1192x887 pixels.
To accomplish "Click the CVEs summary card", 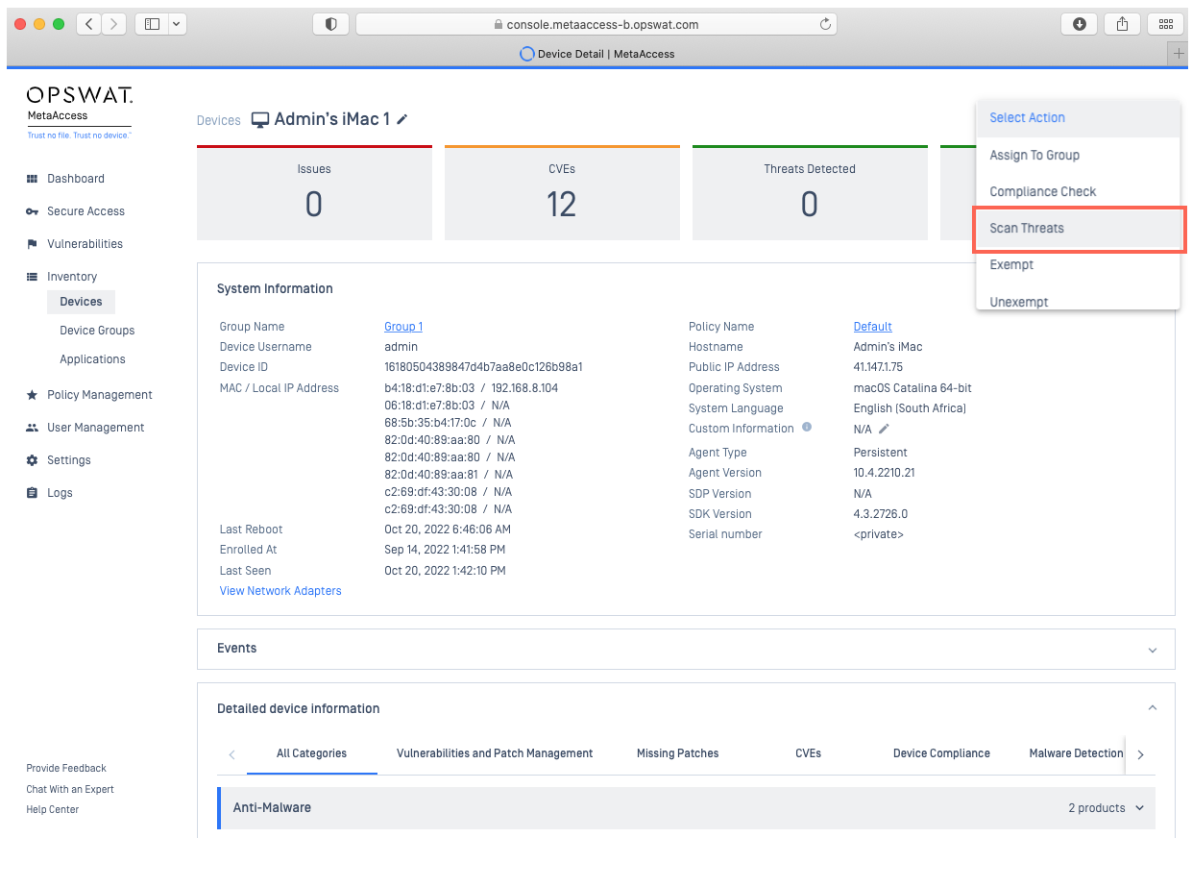I will point(562,193).
